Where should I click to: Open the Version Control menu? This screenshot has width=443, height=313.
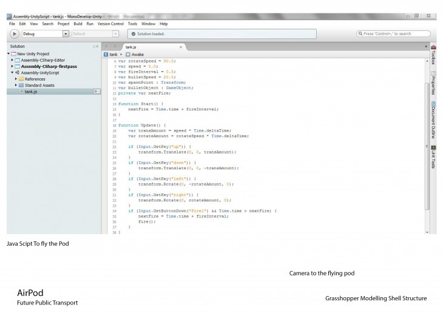(110, 24)
